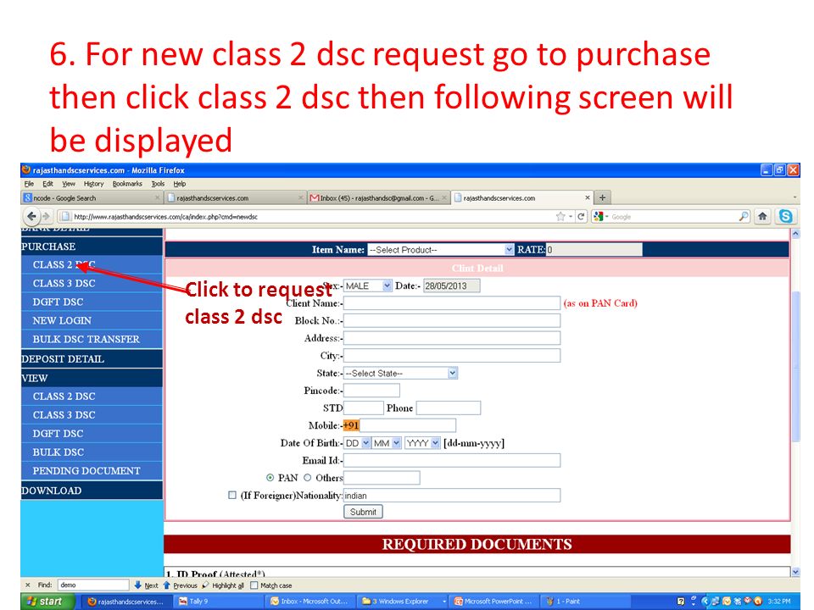Switch to Microsoft PowerPoint taskbar item
Viewport: 814px width, 610px height.
click(x=493, y=602)
